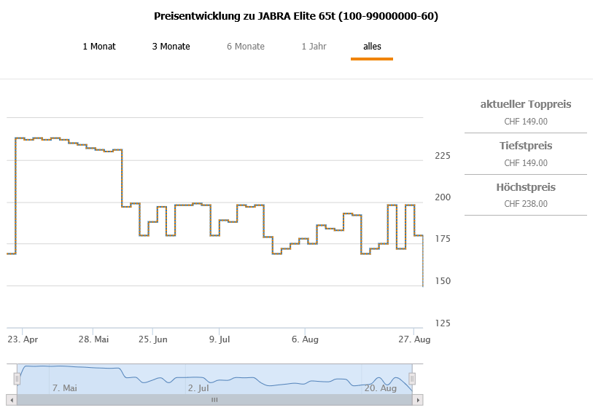Viewport: 598px width, 413px height.
Task: Click the scrollbar center grip
Action: (x=214, y=400)
